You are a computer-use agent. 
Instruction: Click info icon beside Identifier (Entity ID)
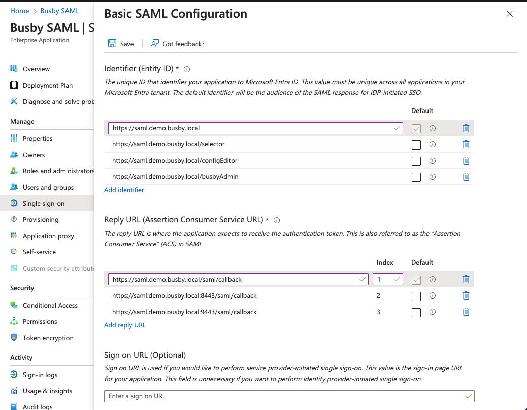(187, 69)
